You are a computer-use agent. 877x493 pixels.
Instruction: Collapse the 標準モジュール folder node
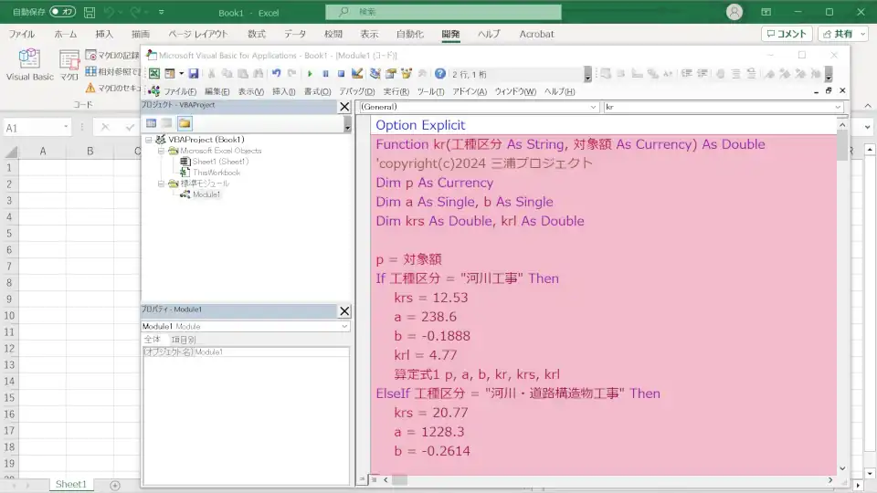pyautogui.click(x=161, y=184)
